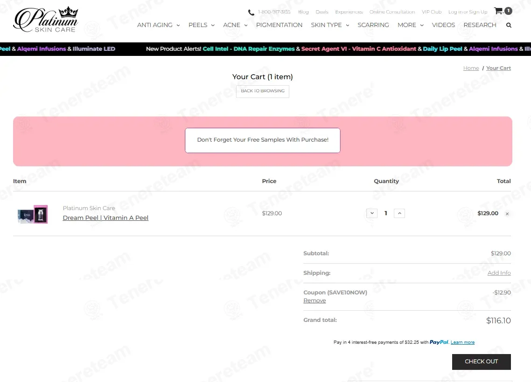Click the search magnifier icon
The width and height of the screenshot is (531, 382).
[509, 25]
